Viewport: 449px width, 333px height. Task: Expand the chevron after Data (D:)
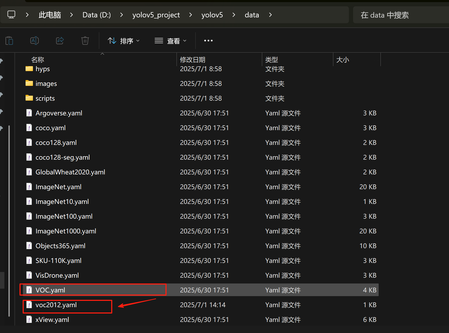pyautogui.click(x=121, y=15)
